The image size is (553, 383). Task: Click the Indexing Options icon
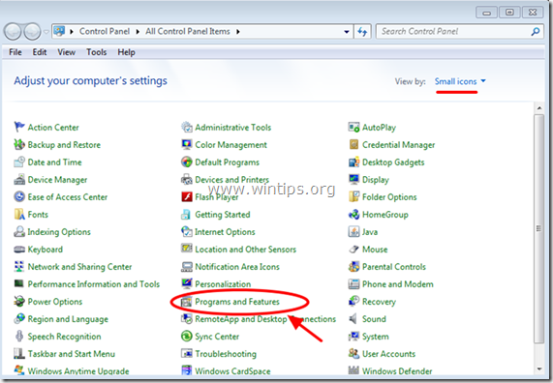coord(19,231)
